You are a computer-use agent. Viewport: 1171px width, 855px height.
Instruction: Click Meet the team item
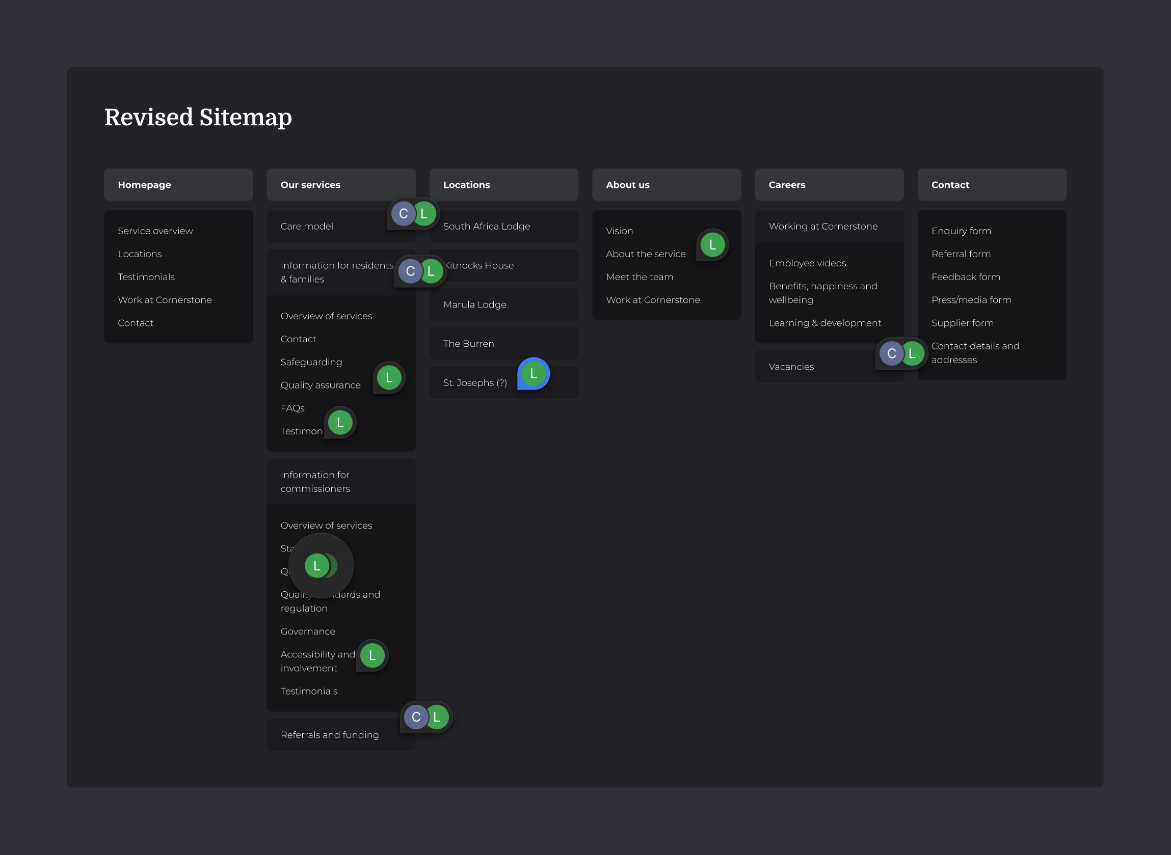pos(640,277)
